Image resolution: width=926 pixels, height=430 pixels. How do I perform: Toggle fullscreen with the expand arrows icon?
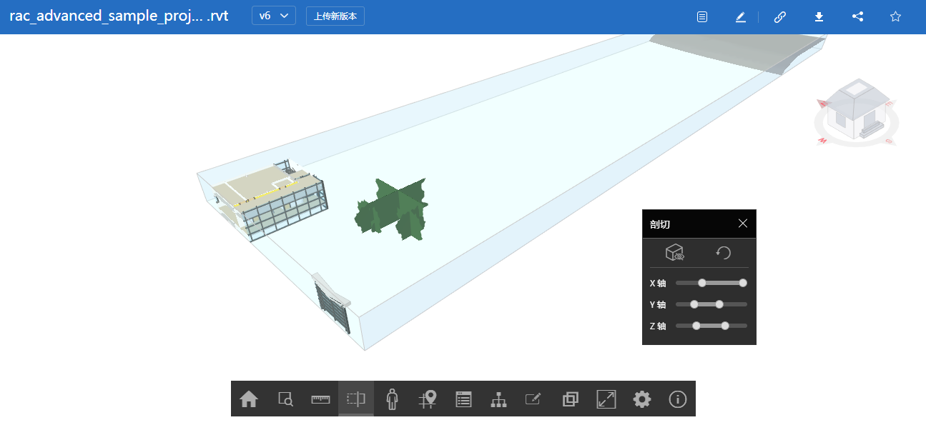pos(606,399)
